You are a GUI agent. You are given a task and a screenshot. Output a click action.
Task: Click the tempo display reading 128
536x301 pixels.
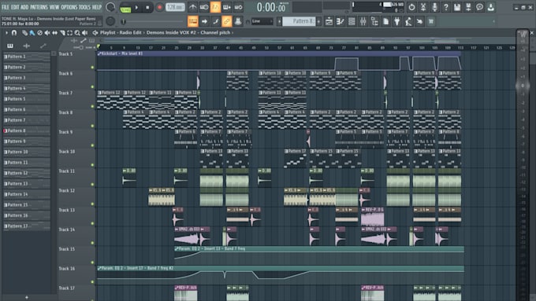[175, 7]
